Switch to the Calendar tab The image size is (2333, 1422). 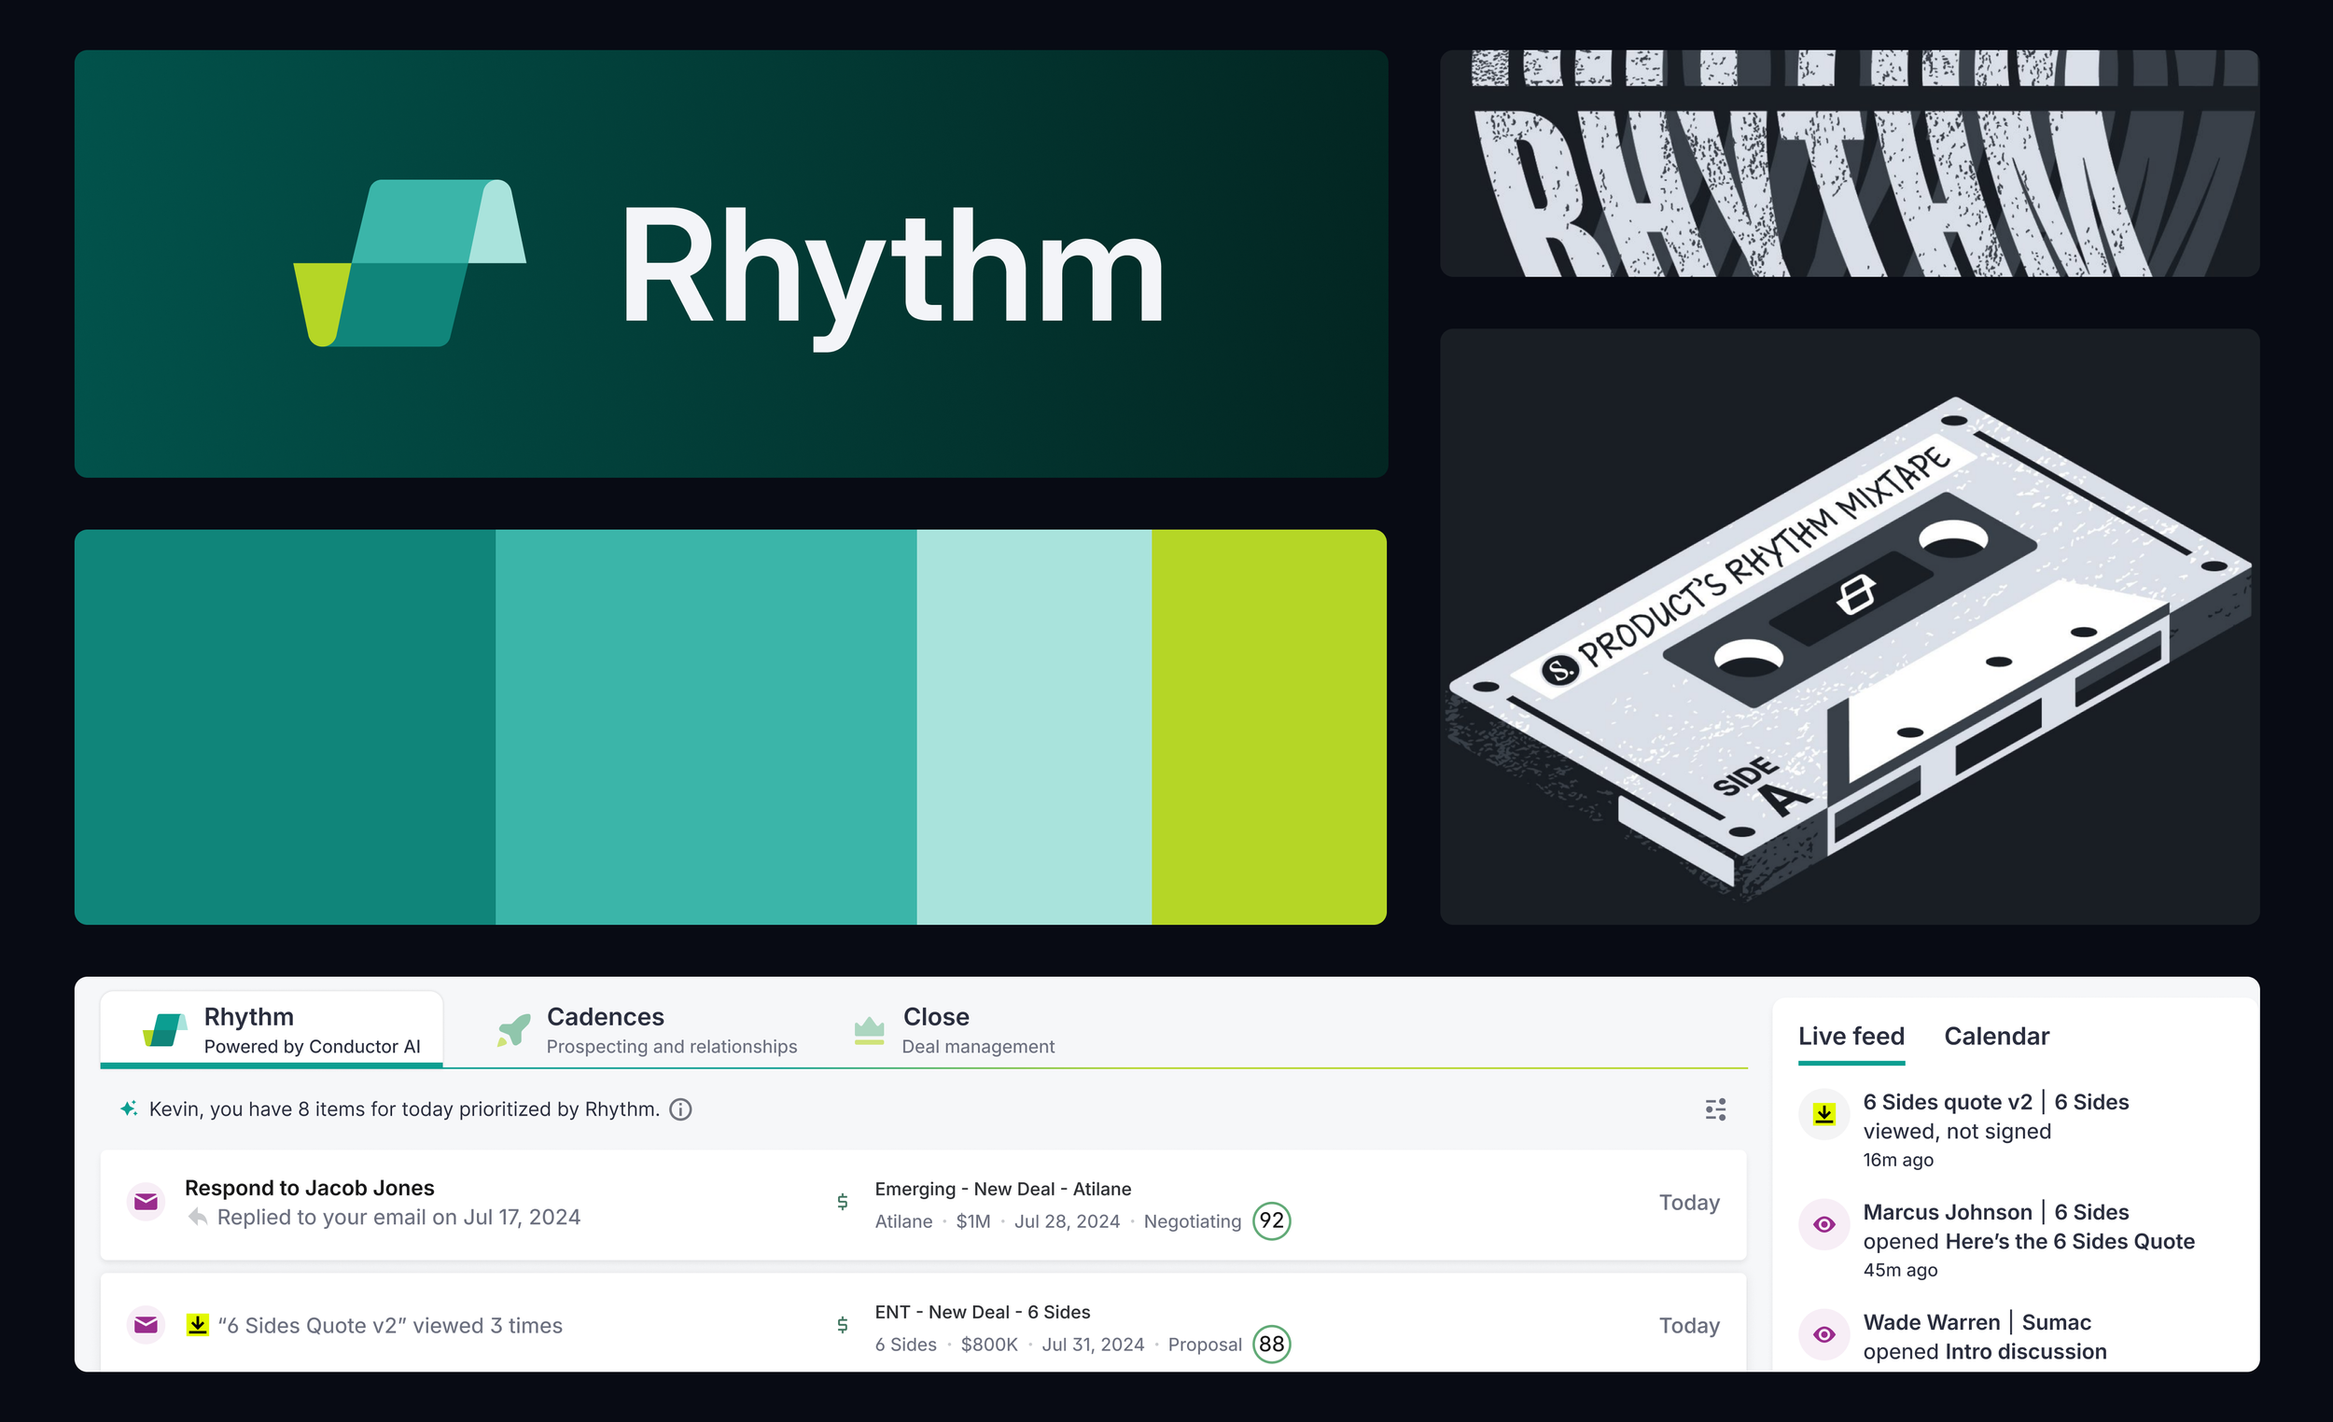click(1996, 1036)
